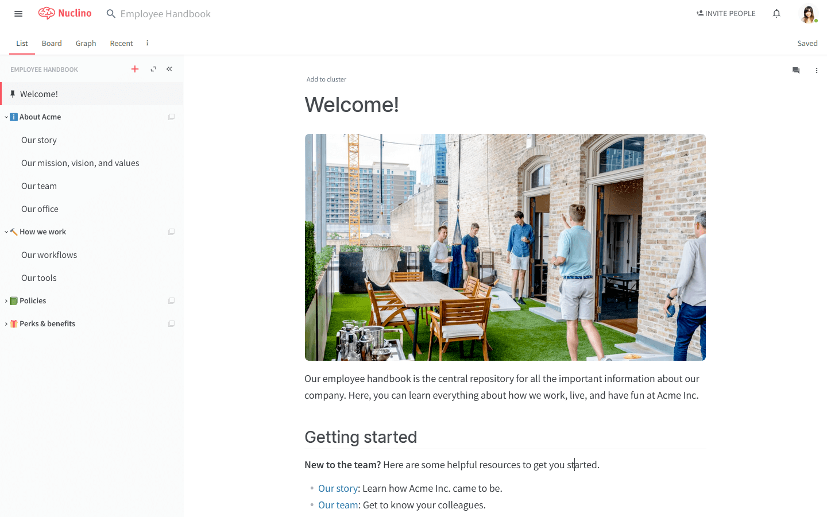Click the EMPLOYEE HANDBOOK sidebar header
827x517 pixels.
[x=44, y=70]
